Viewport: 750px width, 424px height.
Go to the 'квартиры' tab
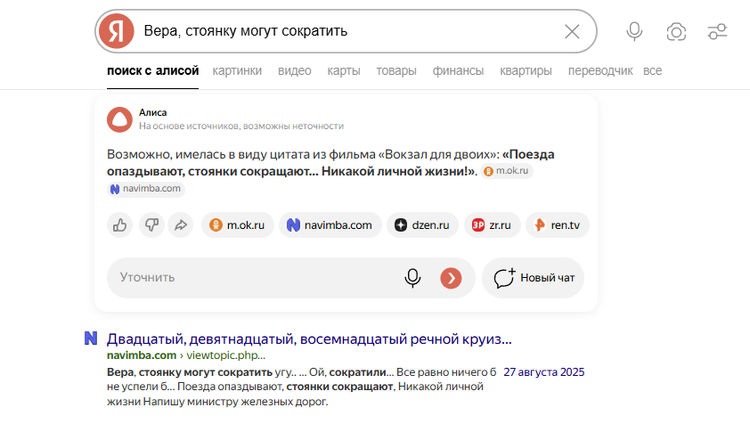(526, 71)
